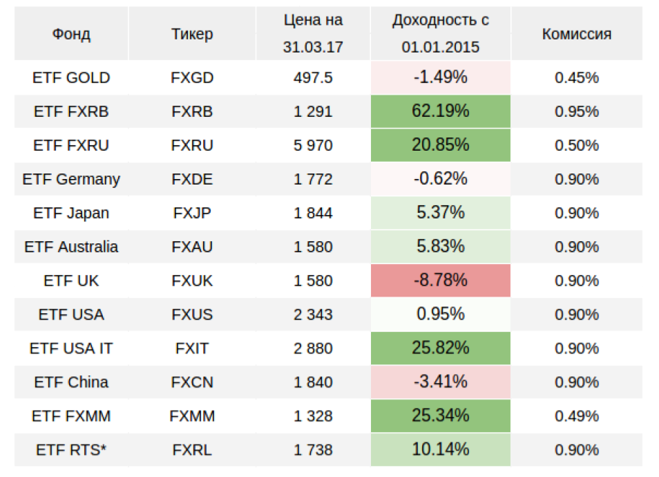Select the 25.34% return cell
659x477 pixels.
click(x=441, y=416)
